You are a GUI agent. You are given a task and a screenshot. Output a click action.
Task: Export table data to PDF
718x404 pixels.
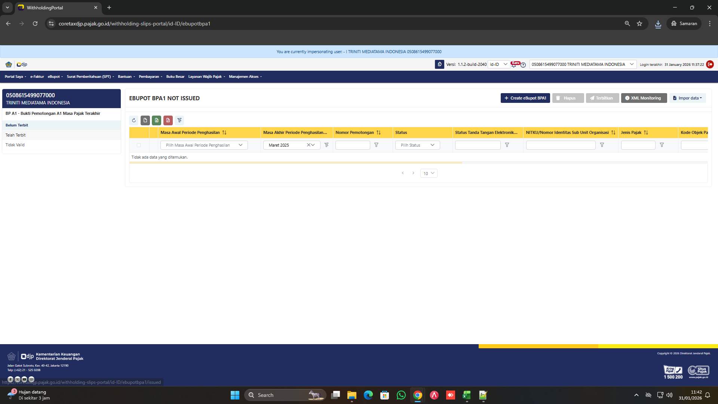[168, 120]
